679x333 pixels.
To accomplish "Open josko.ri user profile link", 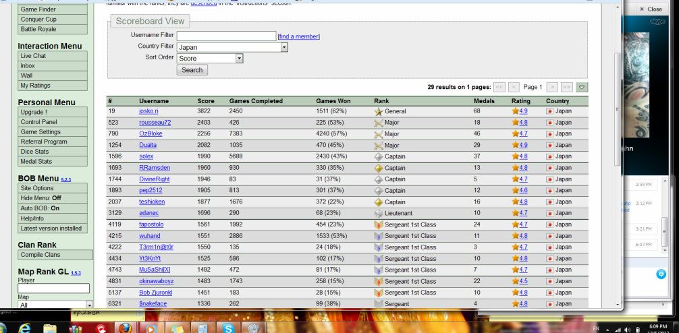I will point(148,111).
